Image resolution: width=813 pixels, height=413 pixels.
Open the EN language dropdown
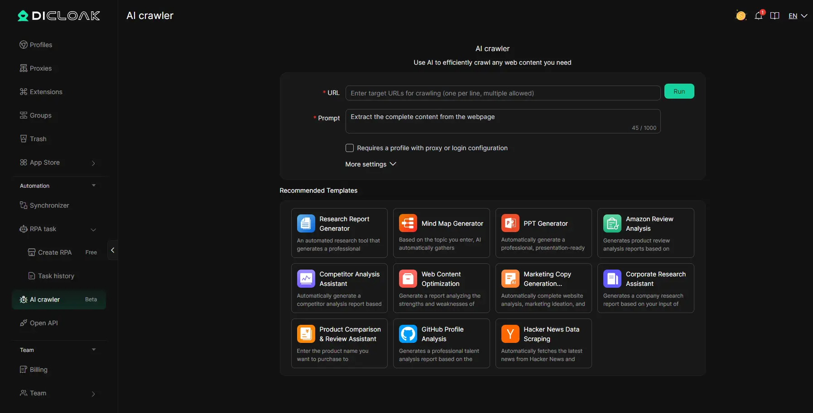point(798,16)
